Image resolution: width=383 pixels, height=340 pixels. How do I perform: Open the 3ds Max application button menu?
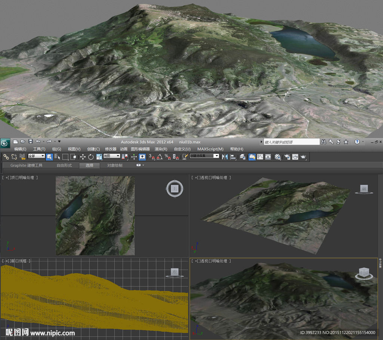point(5,143)
